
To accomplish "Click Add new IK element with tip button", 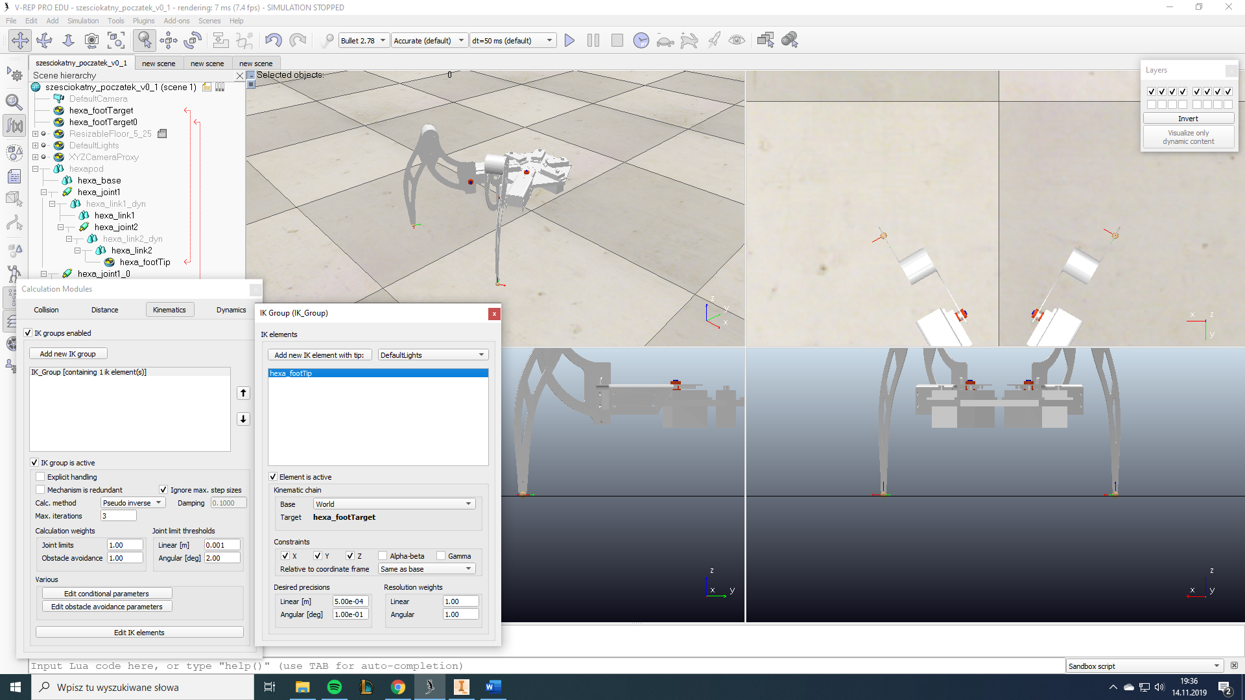I will [x=319, y=355].
